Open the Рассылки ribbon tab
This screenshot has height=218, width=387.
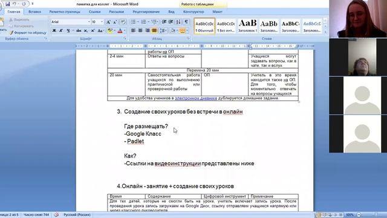pos(117,12)
